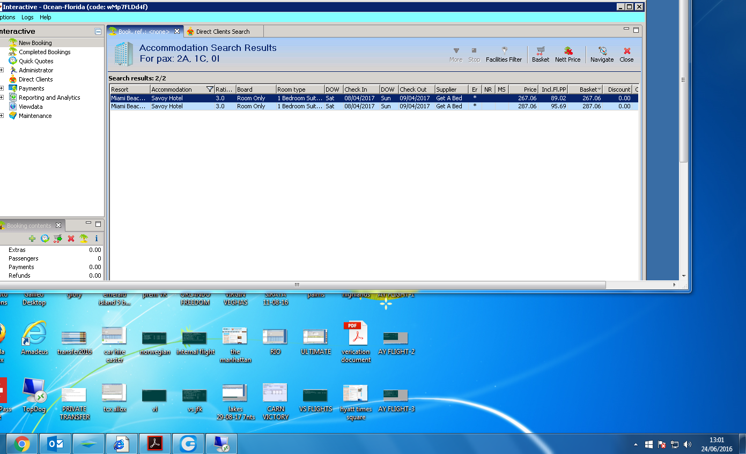
Task: Open Quick Quotes in the sidebar
Action: pyautogui.click(x=36, y=61)
